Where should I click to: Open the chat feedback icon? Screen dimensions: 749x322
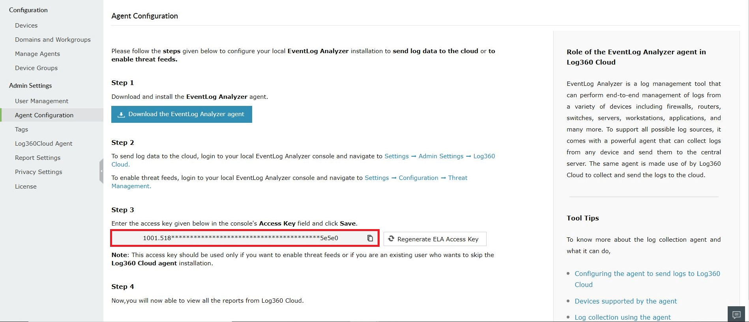point(736,314)
